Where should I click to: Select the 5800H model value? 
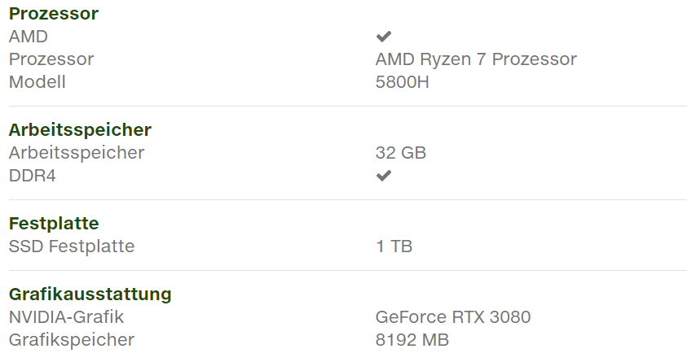(x=402, y=82)
